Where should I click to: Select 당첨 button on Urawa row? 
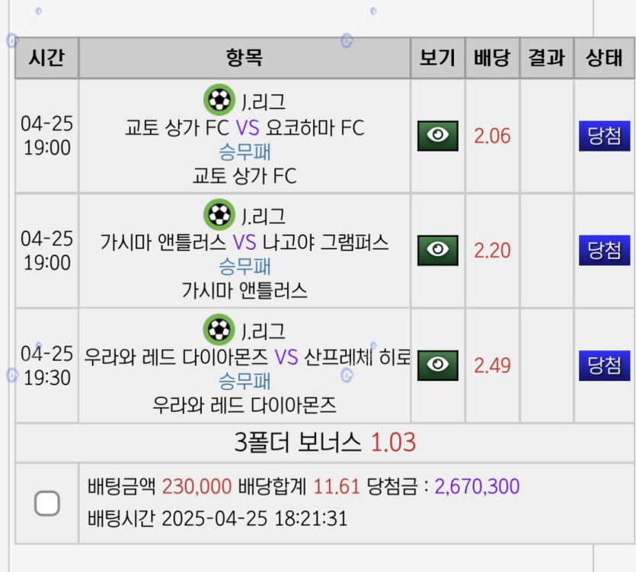(604, 366)
